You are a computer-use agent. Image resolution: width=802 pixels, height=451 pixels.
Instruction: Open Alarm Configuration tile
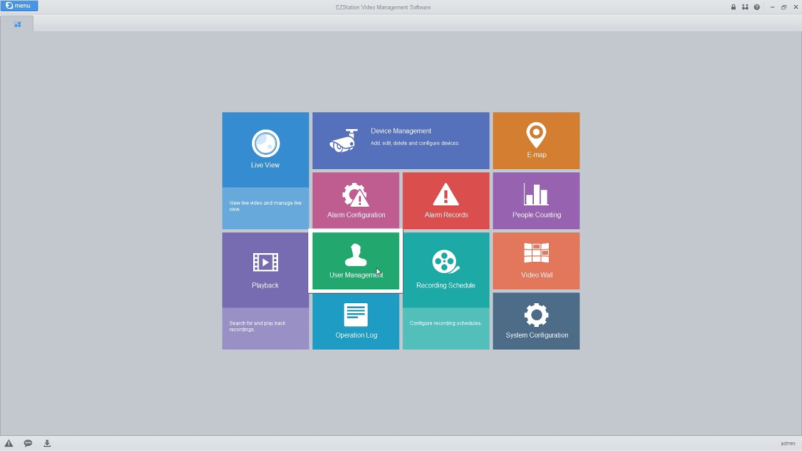[355, 200]
